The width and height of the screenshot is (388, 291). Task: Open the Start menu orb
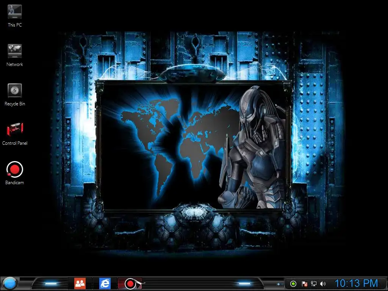(x=9, y=283)
